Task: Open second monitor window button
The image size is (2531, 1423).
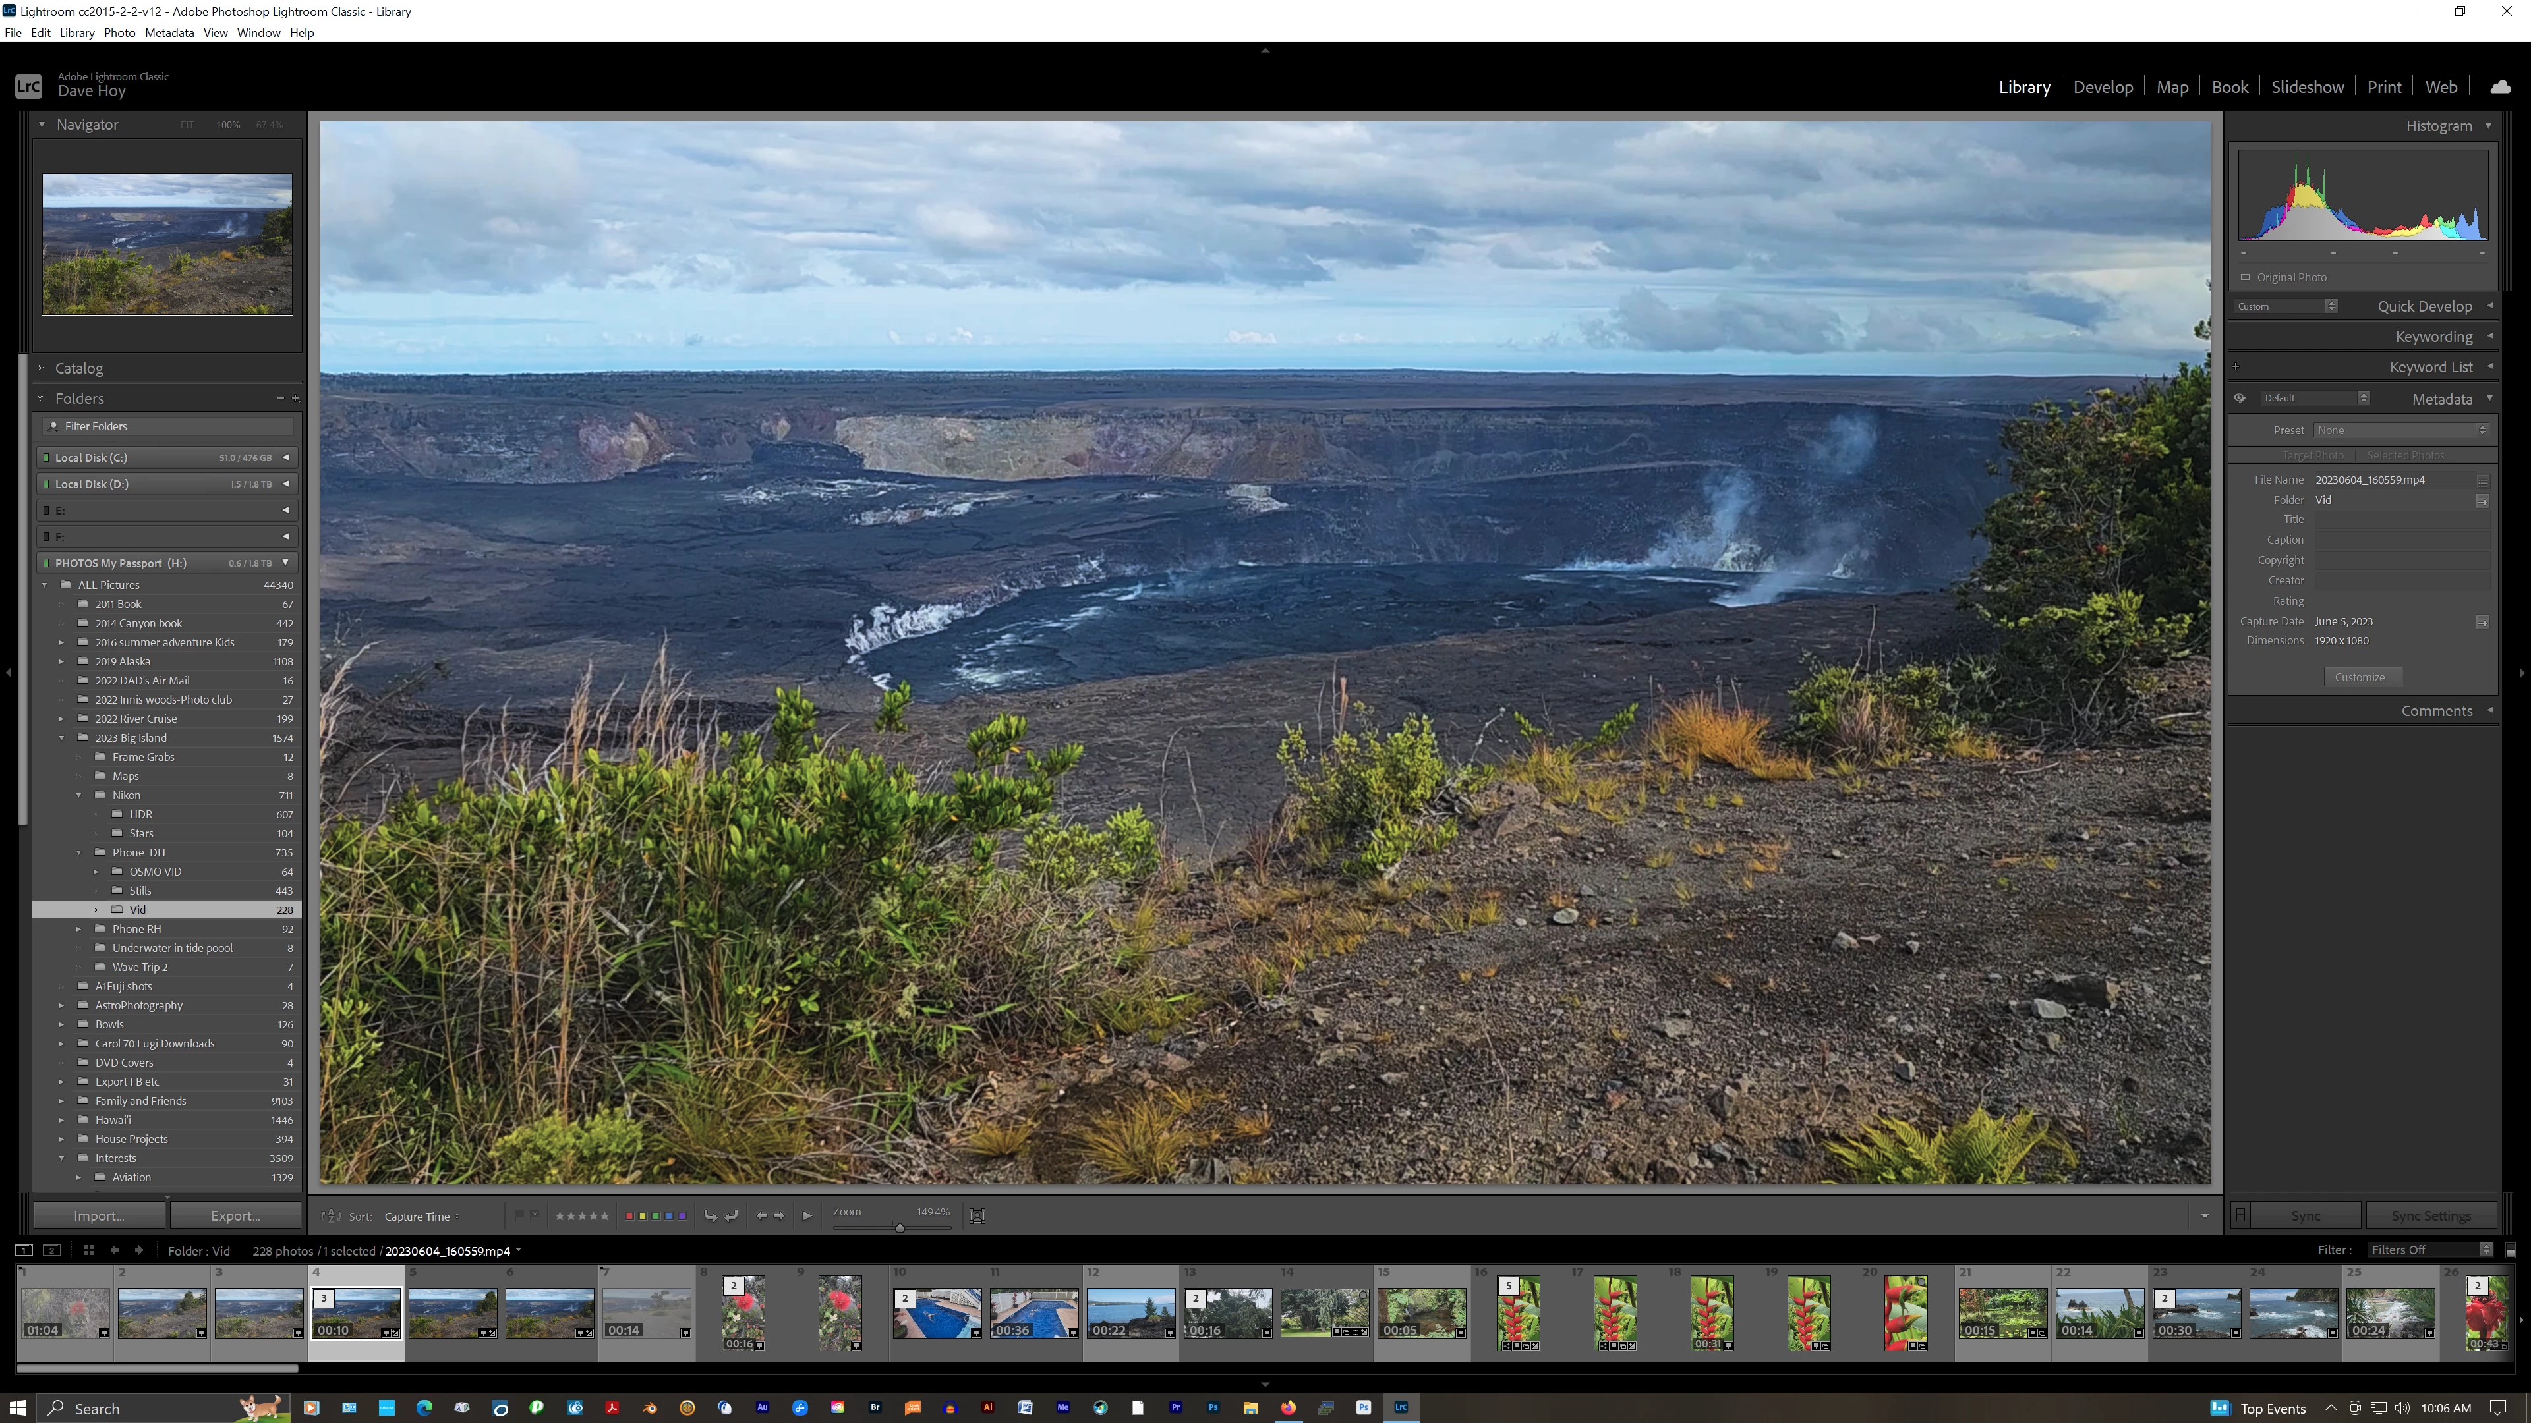Action: point(52,1250)
